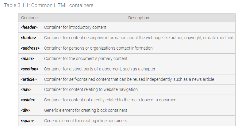Select the <aside> tag cell
Viewport: 238px width, 128px height.
[x=28, y=100]
